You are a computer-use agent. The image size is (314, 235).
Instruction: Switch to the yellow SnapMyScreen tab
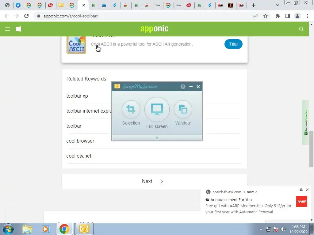pos(61,5)
